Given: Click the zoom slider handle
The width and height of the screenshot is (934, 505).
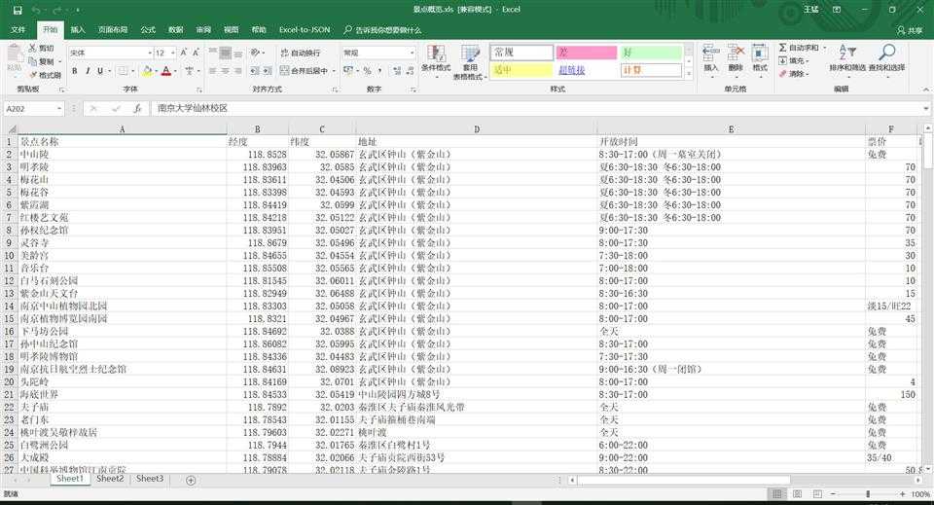Looking at the screenshot, I should [868, 494].
